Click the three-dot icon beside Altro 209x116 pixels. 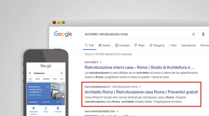170,45
